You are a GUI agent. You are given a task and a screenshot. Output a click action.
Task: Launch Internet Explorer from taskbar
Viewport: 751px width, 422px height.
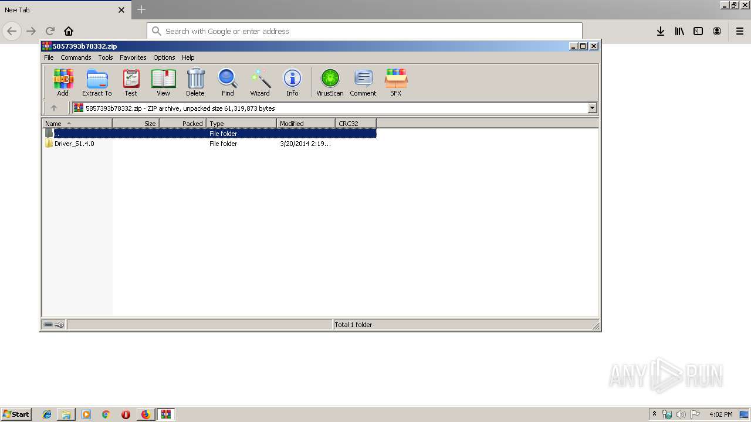(47, 414)
